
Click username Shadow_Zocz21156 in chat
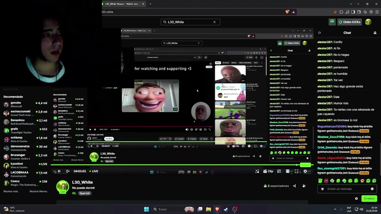pos(331,137)
